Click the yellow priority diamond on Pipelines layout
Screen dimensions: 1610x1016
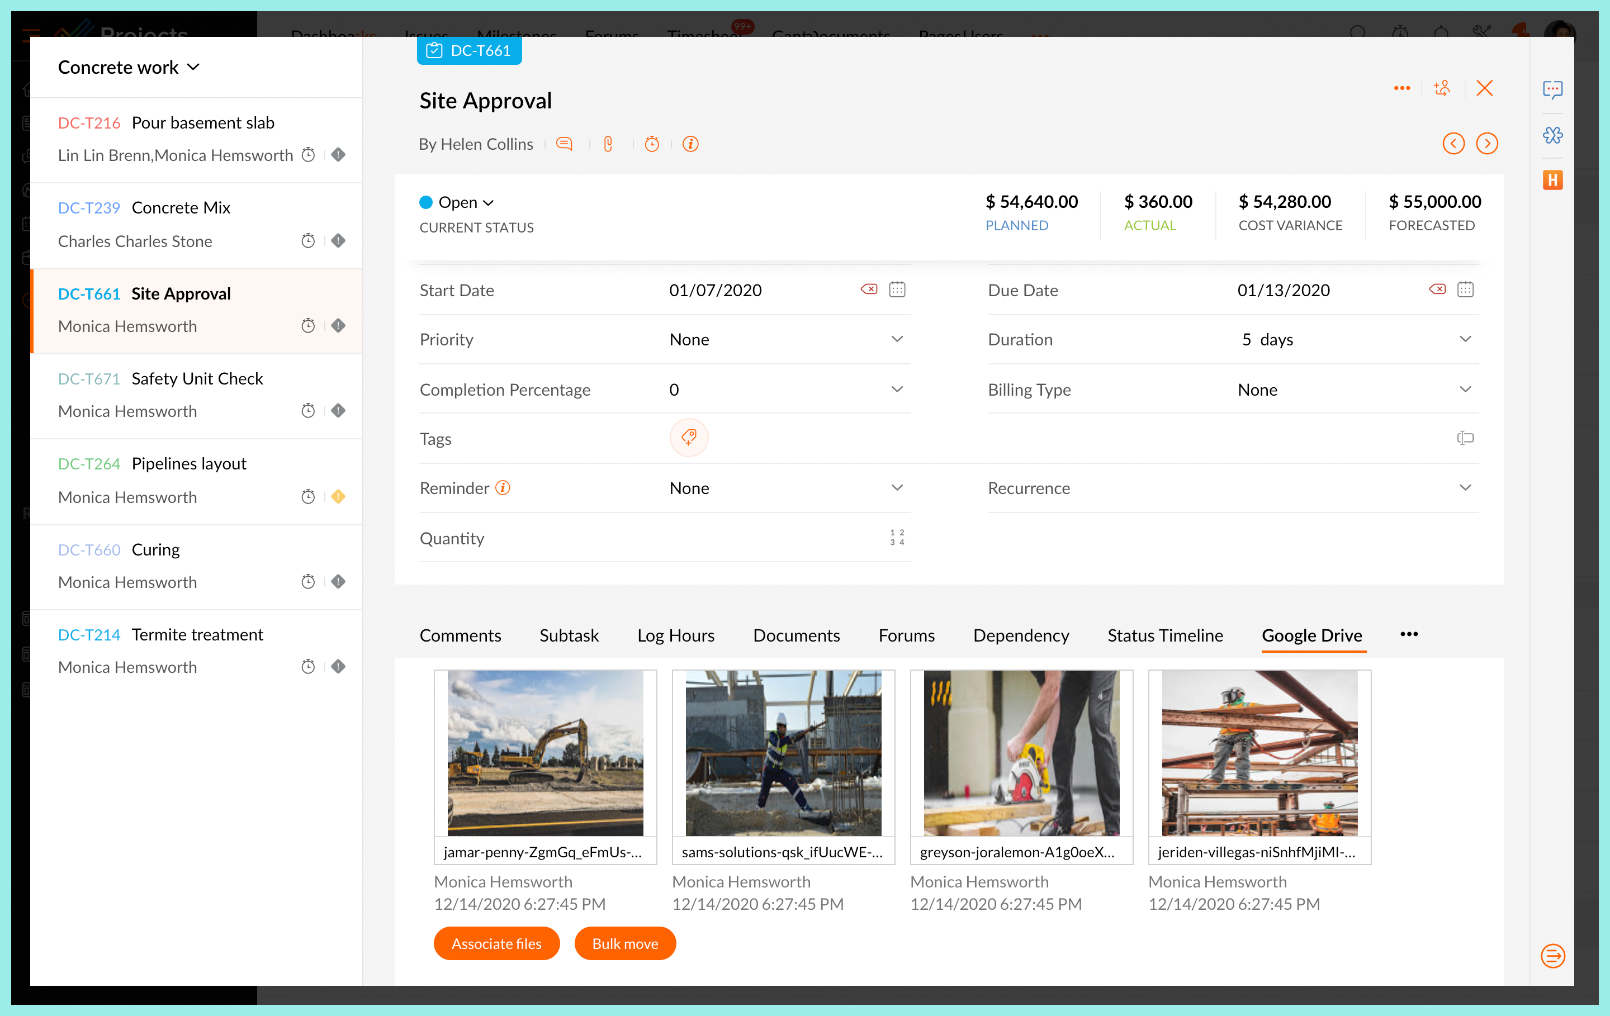point(338,497)
